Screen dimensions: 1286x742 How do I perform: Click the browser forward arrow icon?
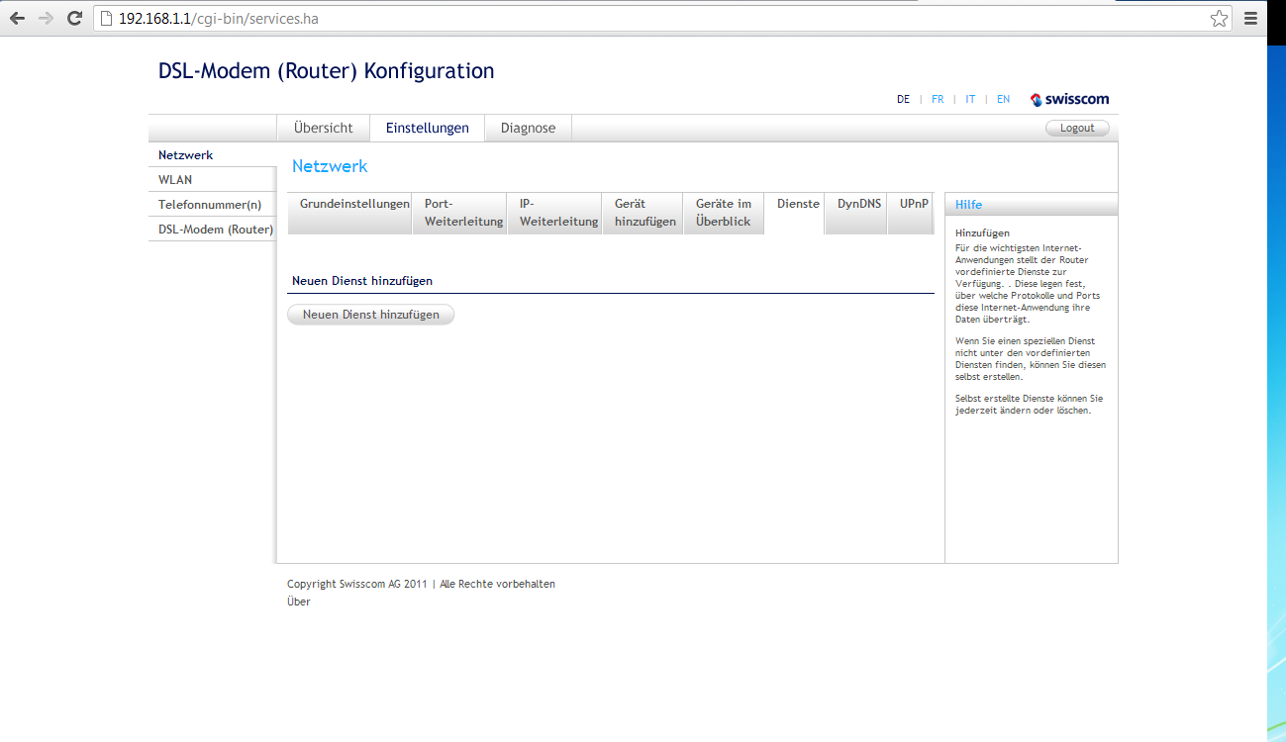pos(46,19)
